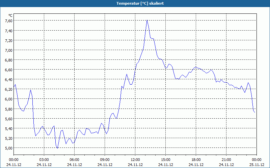Click the 7,20 axis value
This screenshot has height=168, width=270.
click(9, 40)
